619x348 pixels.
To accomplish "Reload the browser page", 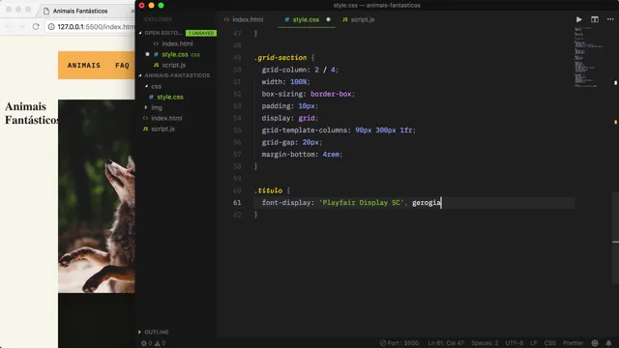I will pos(36,26).
